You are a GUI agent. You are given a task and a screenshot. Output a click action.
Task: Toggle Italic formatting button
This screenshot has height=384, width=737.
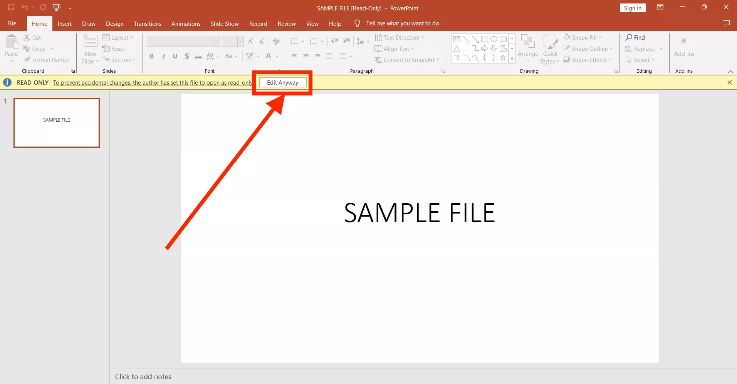[164, 56]
